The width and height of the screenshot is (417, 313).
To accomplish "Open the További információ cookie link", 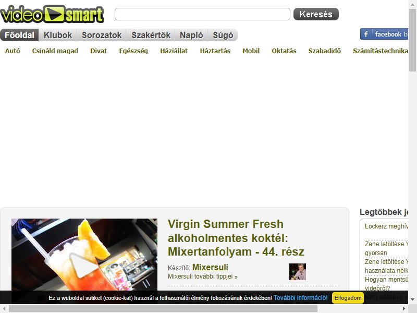I will tap(301, 298).
